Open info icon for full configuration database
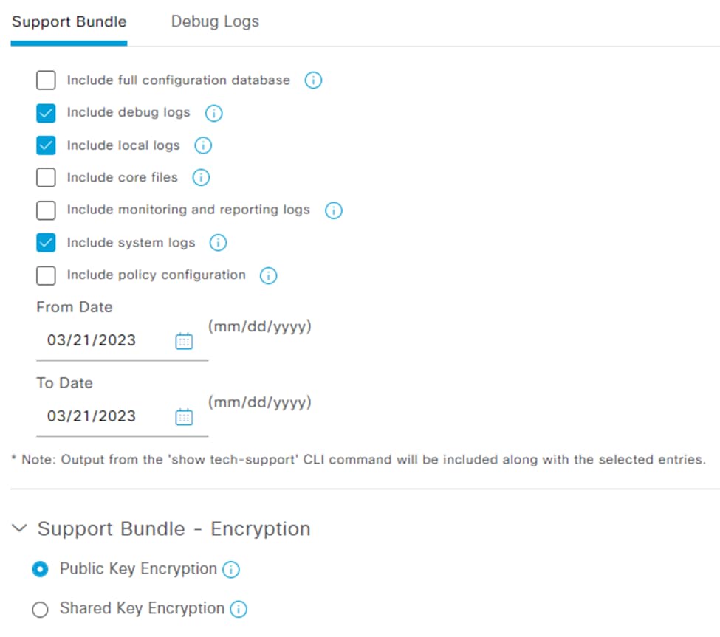Image resolution: width=720 pixels, height=637 pixels. (313, 80)
